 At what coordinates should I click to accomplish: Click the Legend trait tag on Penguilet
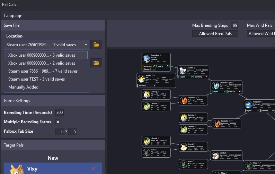point(252,110)
